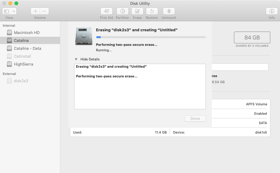280x173 pixels.
Task: Open the Info panel icon
Action: click(272, 11)
